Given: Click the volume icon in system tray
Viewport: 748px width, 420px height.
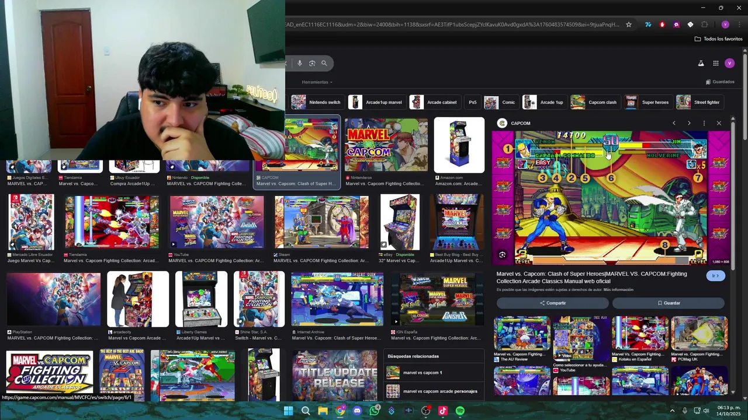Looking at the screenshot, I should [x=706, y=411].
